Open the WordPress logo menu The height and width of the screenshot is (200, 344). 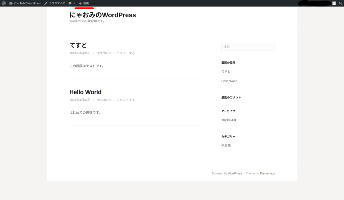3,3
